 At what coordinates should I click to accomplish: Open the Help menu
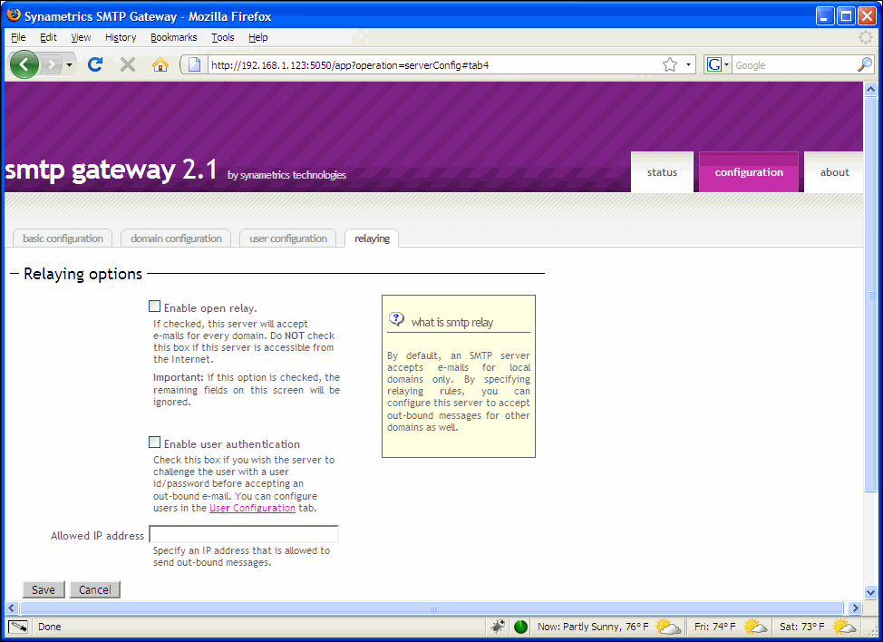[x=257, y=37]
